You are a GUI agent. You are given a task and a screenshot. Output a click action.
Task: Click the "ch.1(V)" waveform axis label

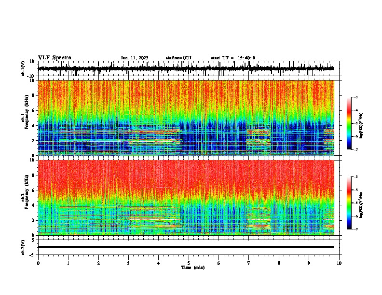click(x=23, y=68)
